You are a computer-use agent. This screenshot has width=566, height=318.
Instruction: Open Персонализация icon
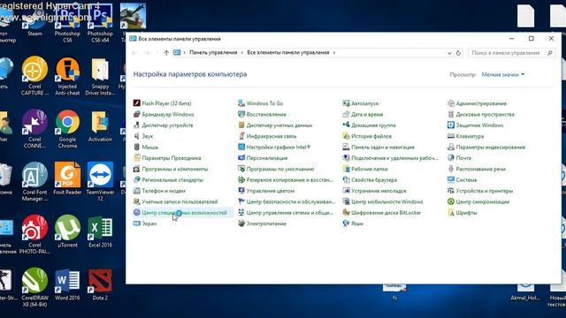coord(241,158)
